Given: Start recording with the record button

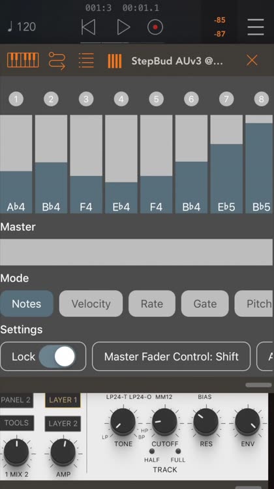Looking at the screenshot, I should [155, 27].
